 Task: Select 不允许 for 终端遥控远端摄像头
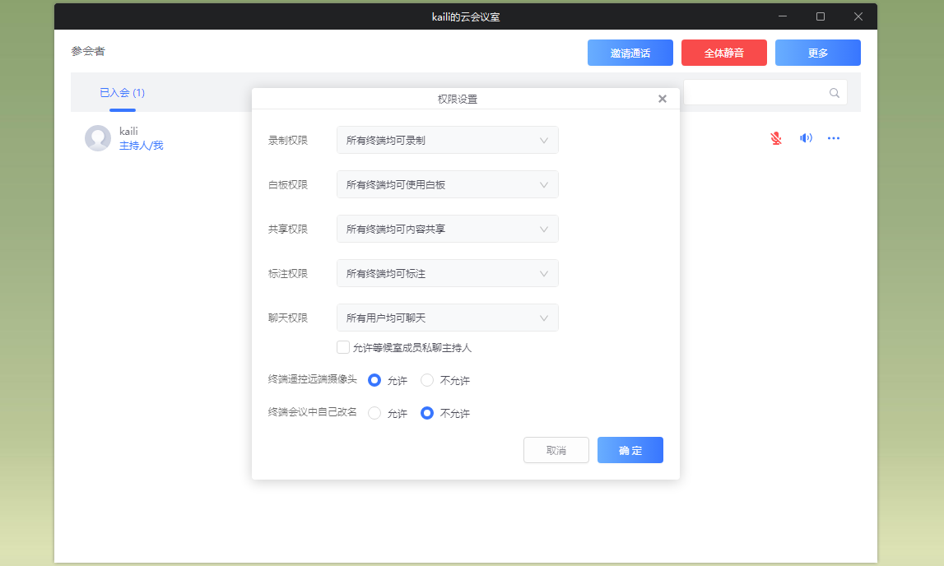click(427, 380)
